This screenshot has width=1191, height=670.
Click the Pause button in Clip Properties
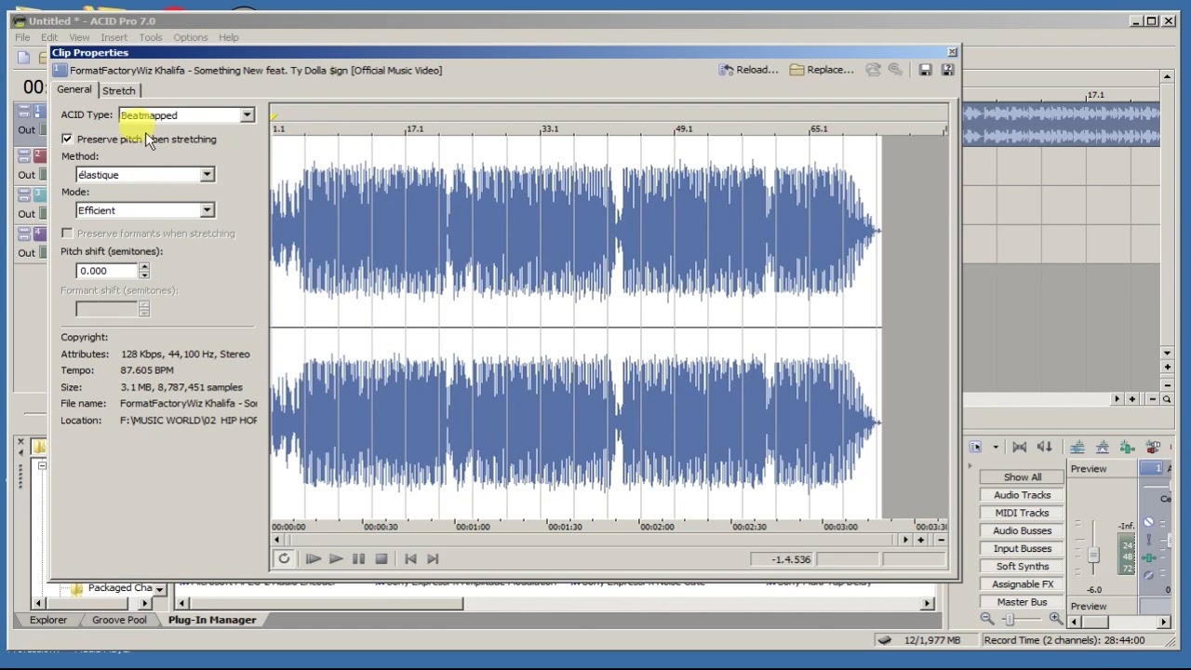coord(358,558)
